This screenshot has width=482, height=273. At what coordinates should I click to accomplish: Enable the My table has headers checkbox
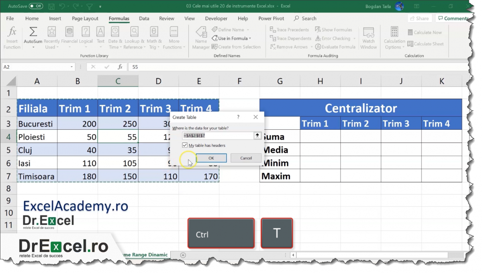[185, 145]
